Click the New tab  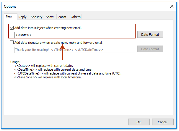click(x=9, y=17)
